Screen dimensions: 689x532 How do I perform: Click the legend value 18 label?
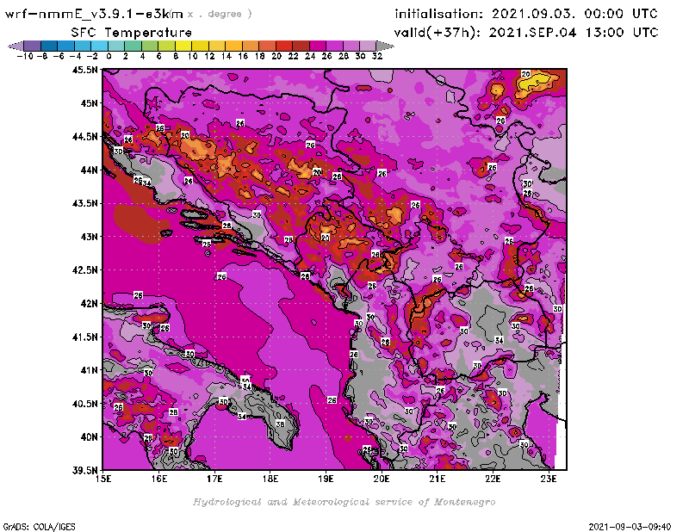click(260, 56)
